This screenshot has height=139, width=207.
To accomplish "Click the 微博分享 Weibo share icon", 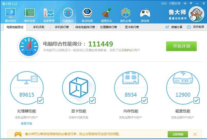I will pyautogui.click(x=167, y=27).
